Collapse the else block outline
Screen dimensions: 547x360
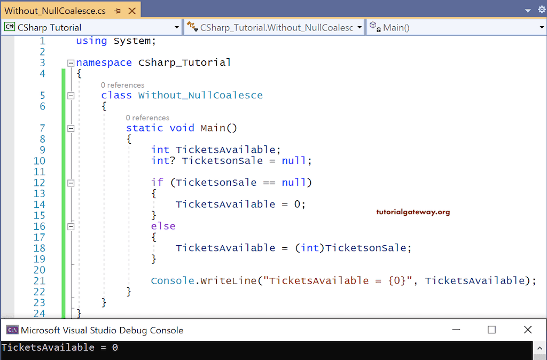pyautogui.click(x=70, y=226)
